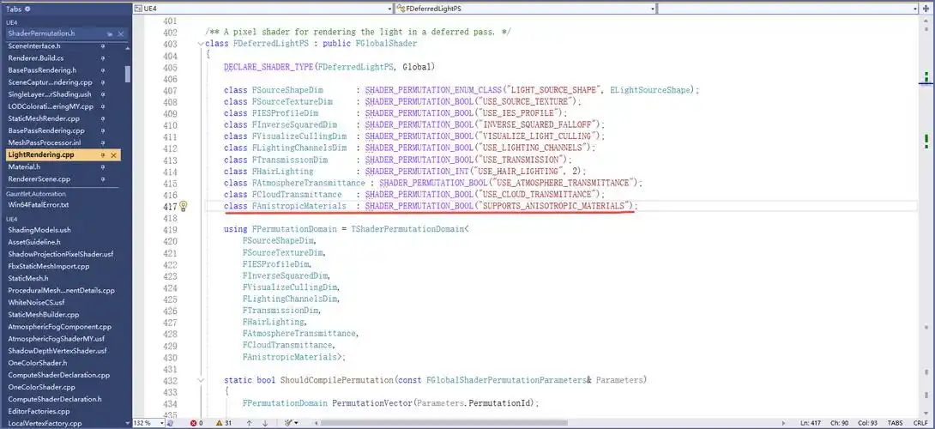Open the FbxStaticMeshImport.cpp tab
The width and height of the screenshot is (935, 429).
point(48,266)
